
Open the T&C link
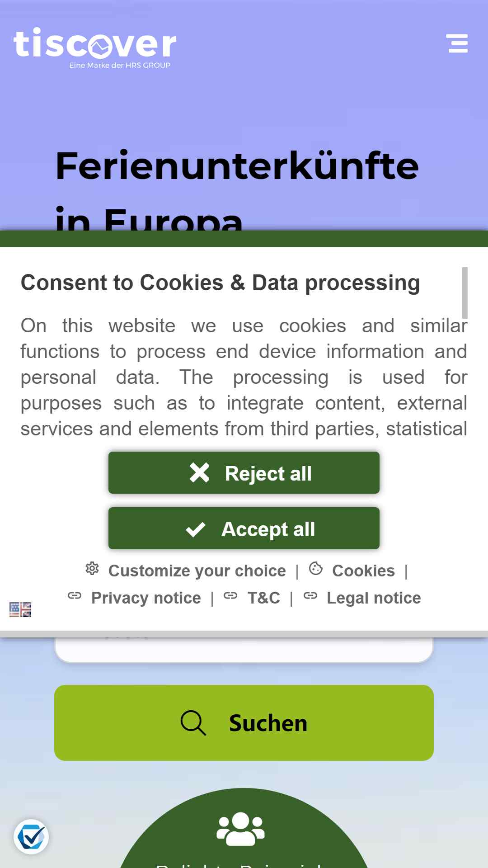coord(264,598)
